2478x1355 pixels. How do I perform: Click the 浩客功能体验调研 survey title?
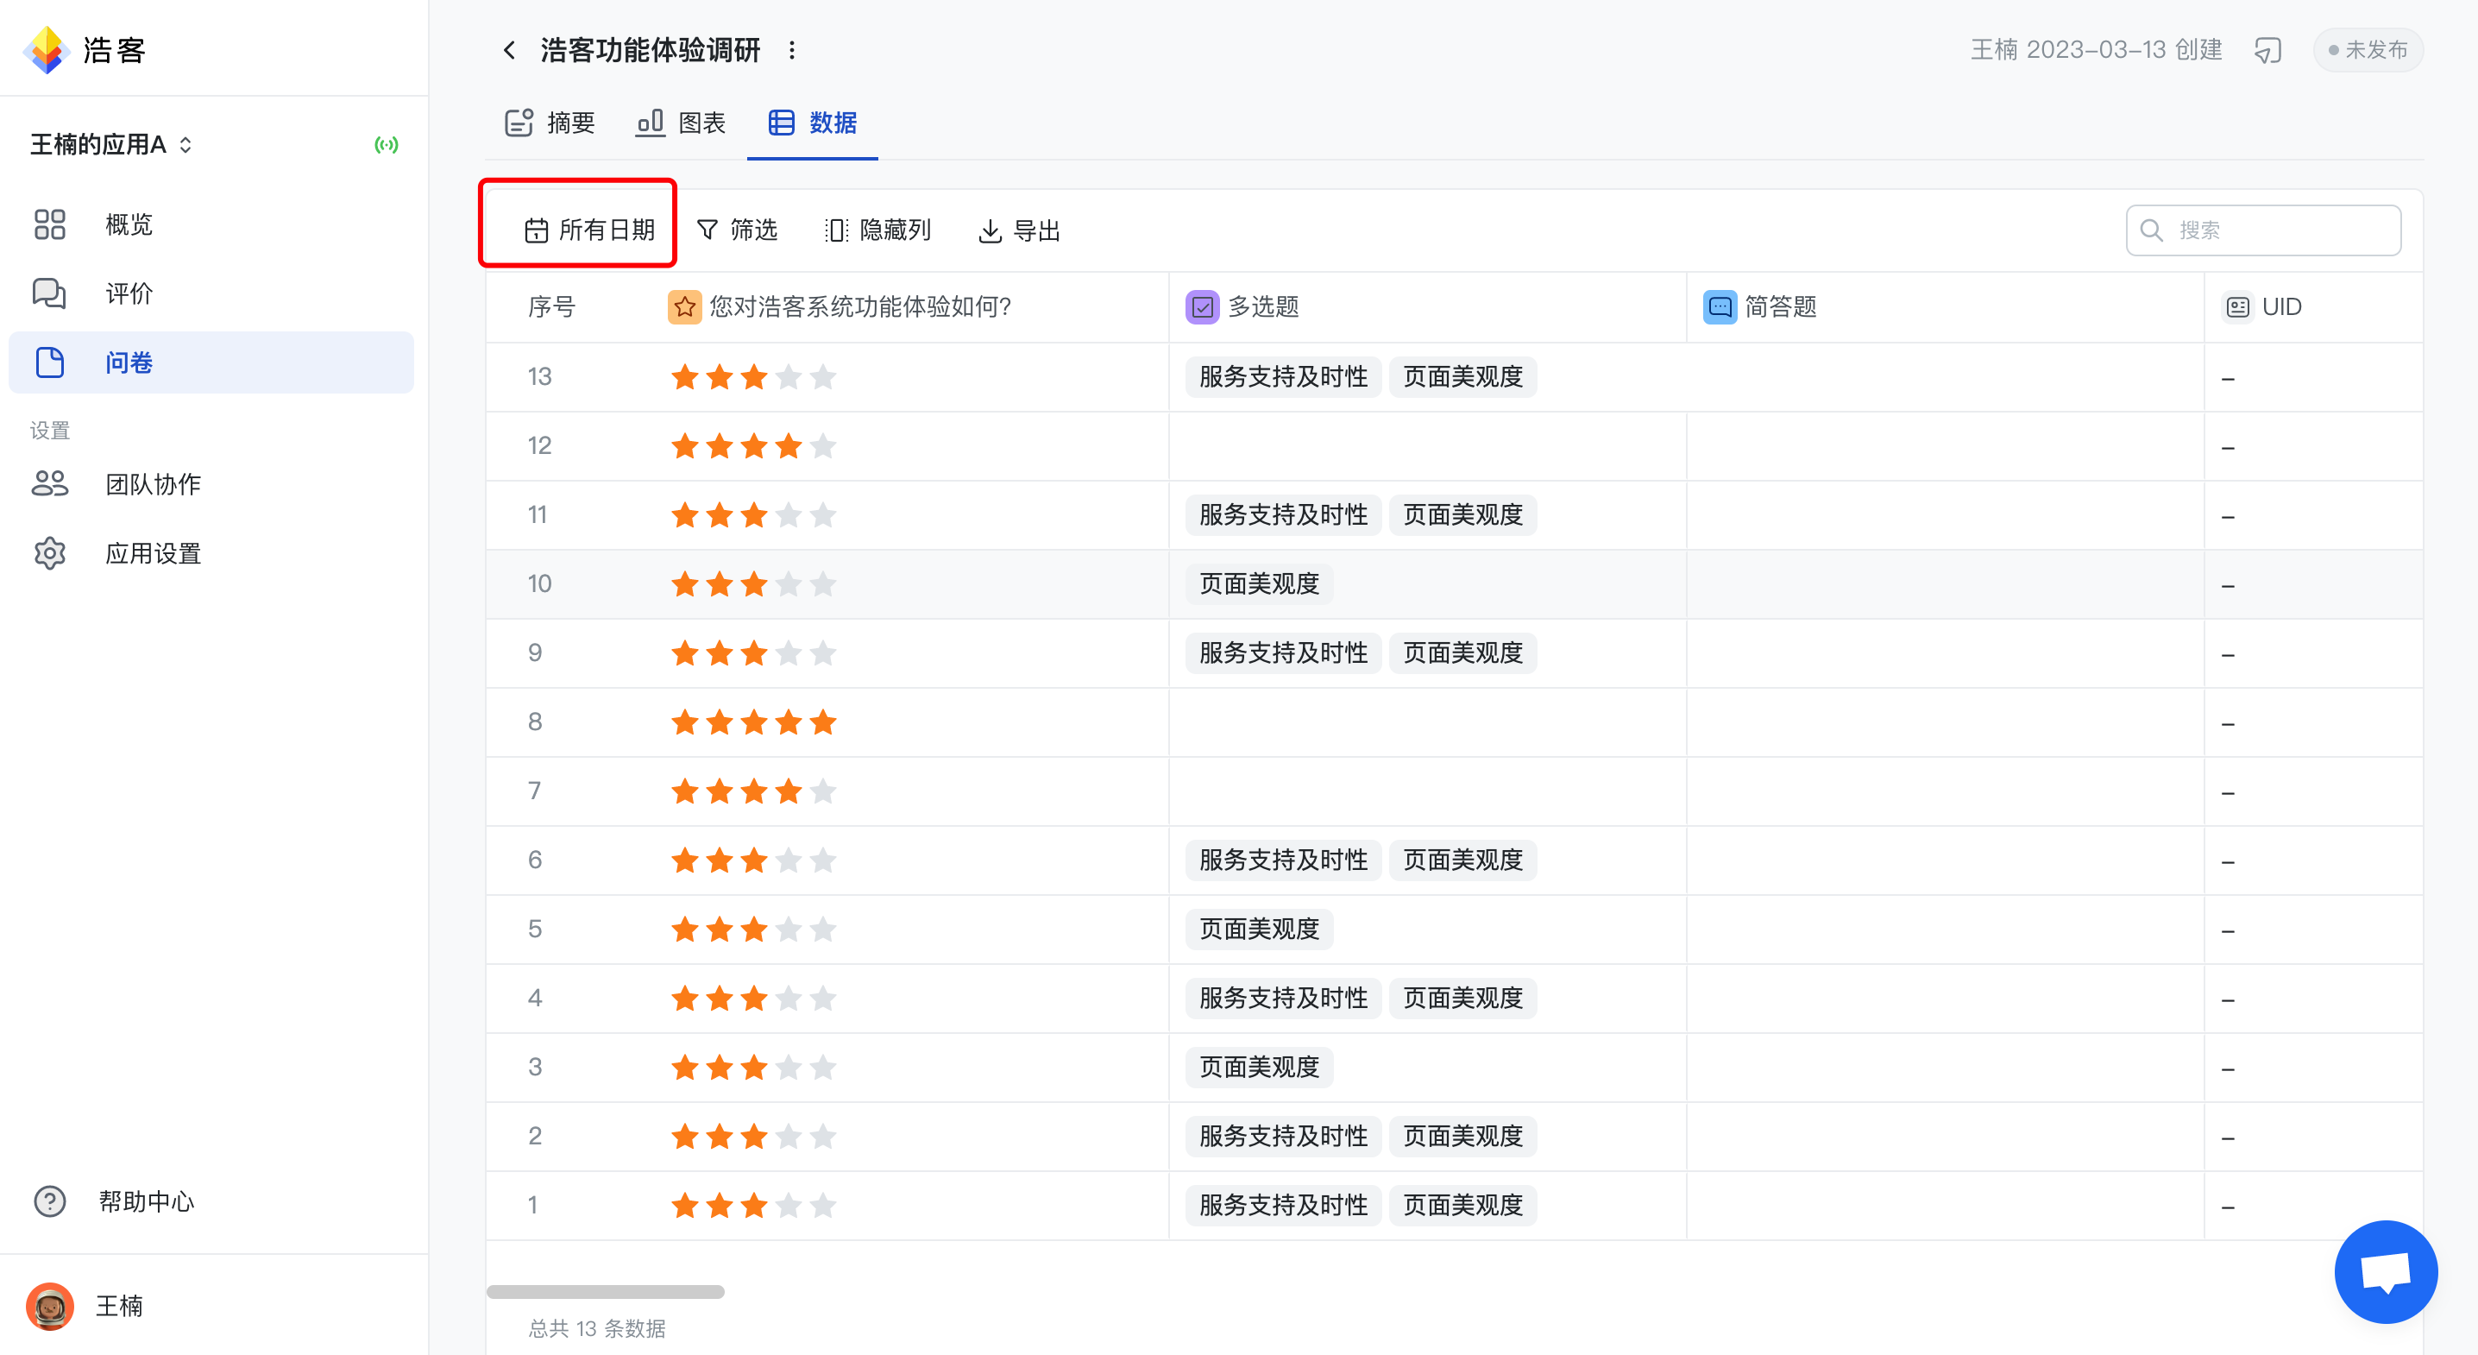651,50
